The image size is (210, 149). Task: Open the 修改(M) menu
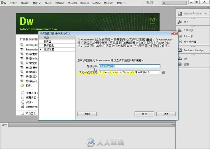coord(60,3)
